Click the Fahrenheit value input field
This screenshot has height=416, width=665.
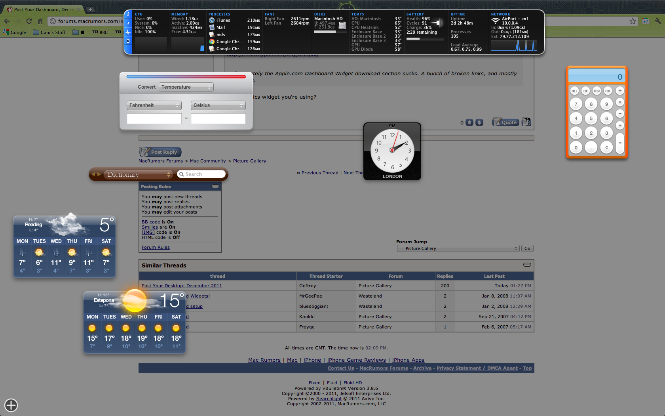point(154,118)
